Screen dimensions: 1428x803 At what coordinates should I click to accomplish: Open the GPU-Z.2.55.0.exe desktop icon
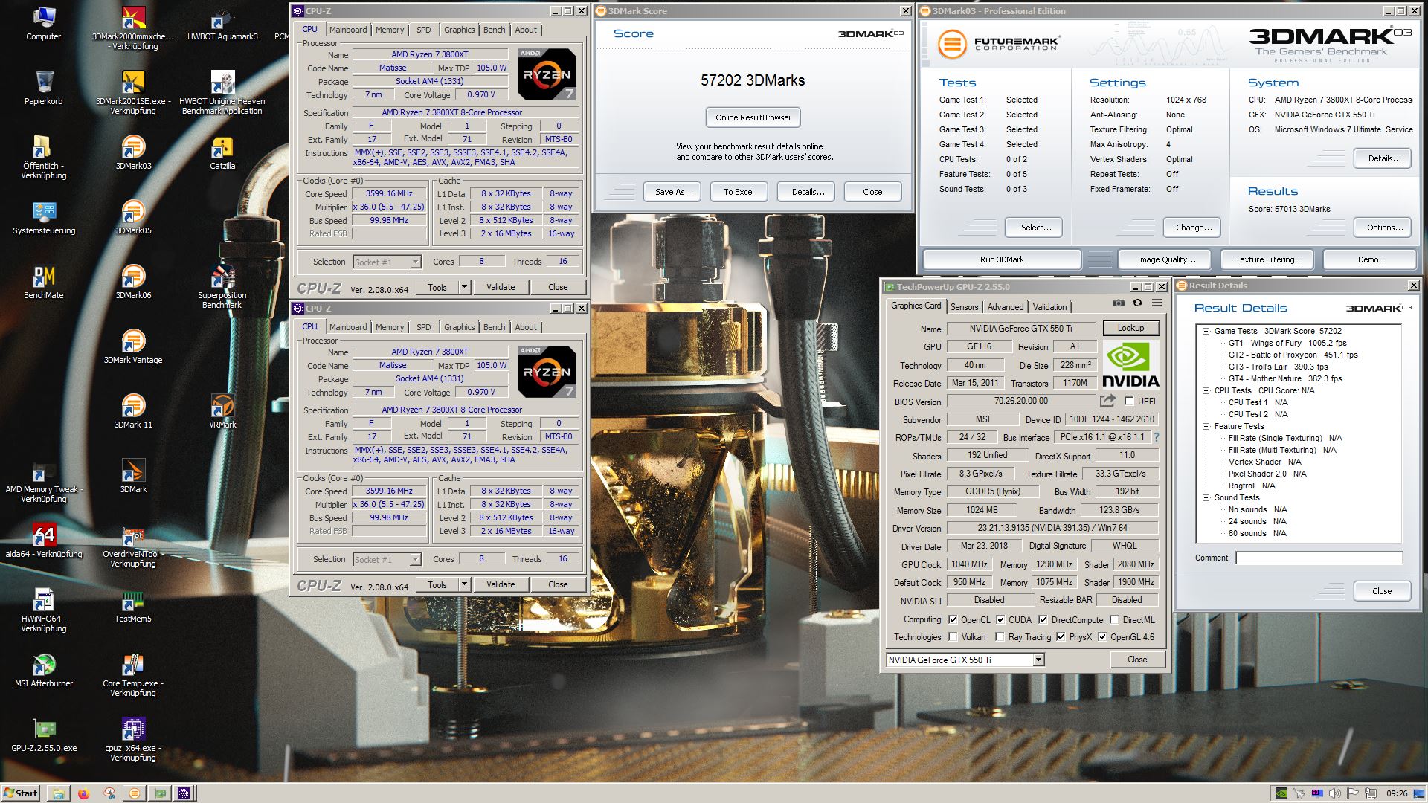tap(44, 735)
